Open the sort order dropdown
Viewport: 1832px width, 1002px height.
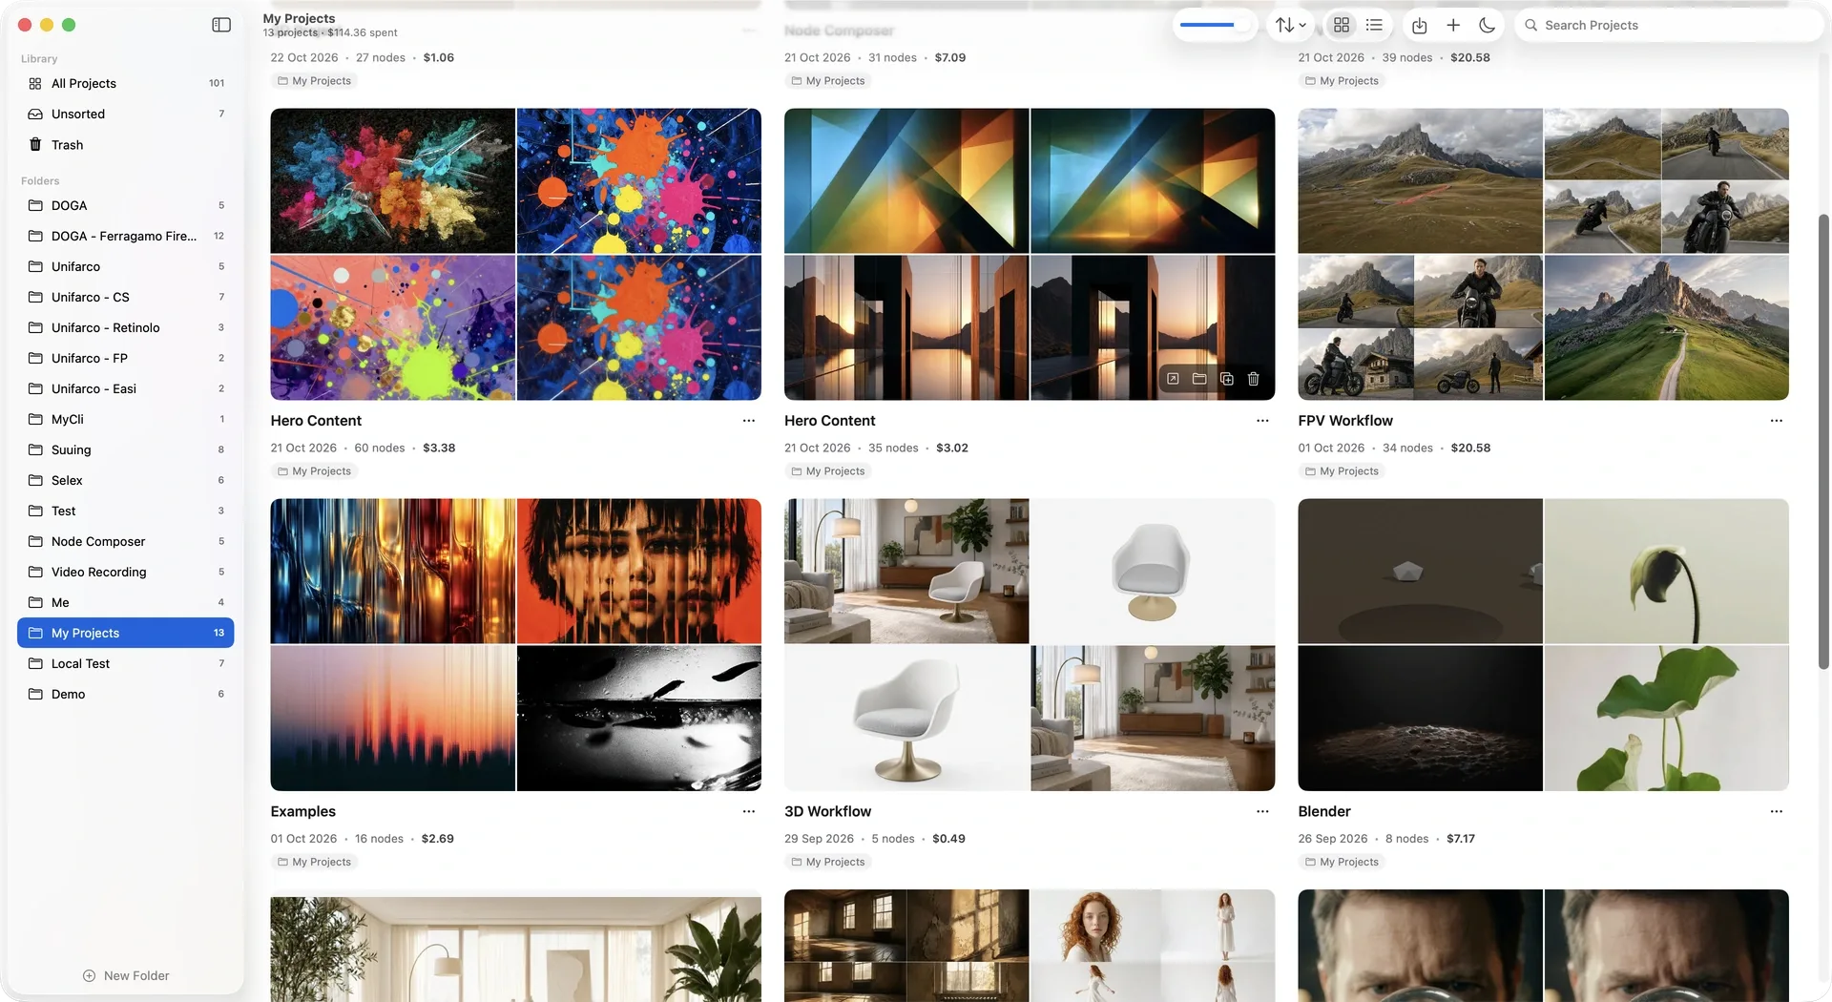tap(1290, 26)
